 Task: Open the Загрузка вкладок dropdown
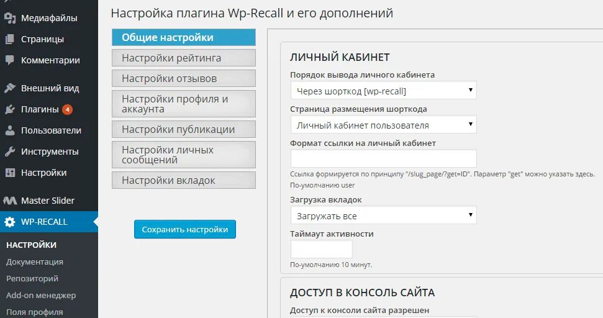383,216
